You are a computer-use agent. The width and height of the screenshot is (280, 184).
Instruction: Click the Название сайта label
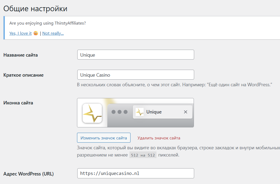tap(21, 55)
